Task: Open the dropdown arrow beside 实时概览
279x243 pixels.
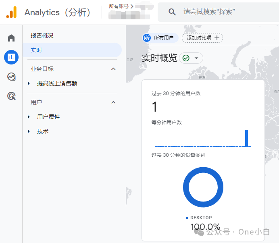Action: [196, 58]
